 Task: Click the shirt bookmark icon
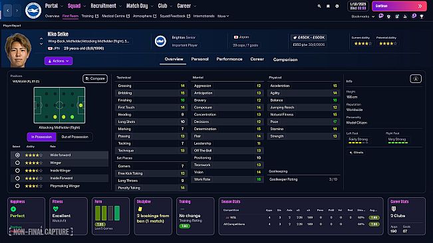click(x=389, y=17)
